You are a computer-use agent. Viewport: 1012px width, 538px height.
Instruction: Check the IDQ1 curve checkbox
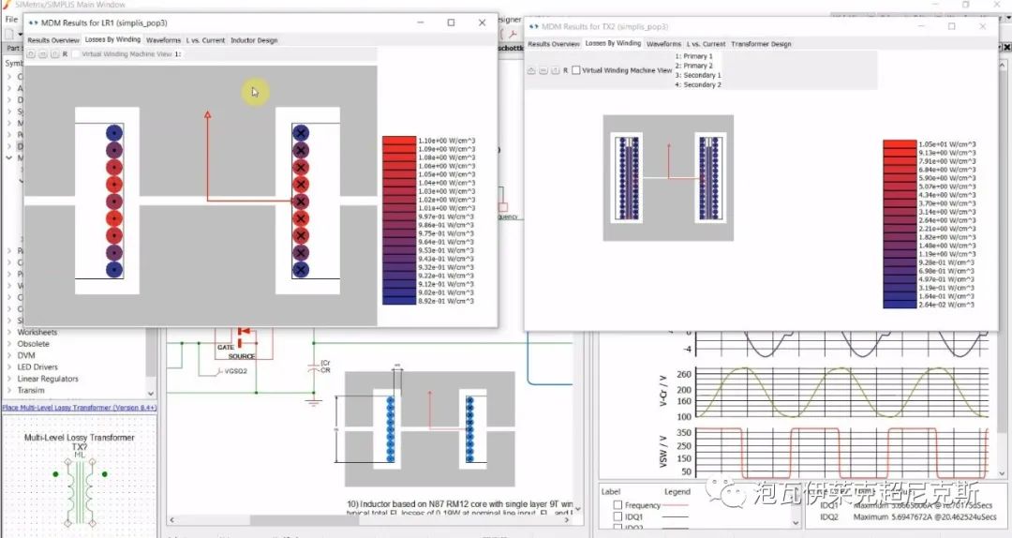[618, 516]
